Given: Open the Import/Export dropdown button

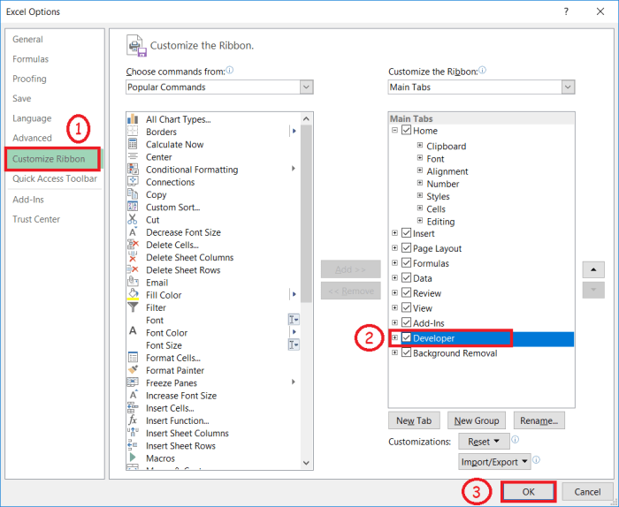Looking at the screenshot, I should tap(494, 461).
